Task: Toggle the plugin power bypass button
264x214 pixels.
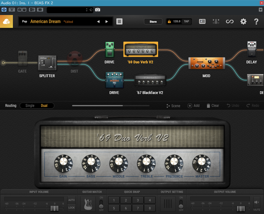Action: [x=4, y=10]
